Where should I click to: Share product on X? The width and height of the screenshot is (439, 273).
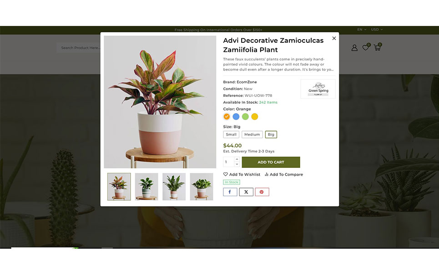pos(246,192)
